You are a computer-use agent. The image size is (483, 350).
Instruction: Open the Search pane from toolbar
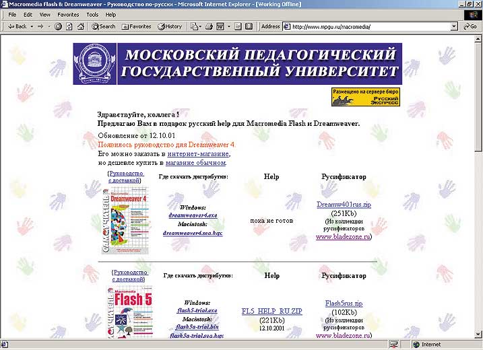click(x=104, y=26)
